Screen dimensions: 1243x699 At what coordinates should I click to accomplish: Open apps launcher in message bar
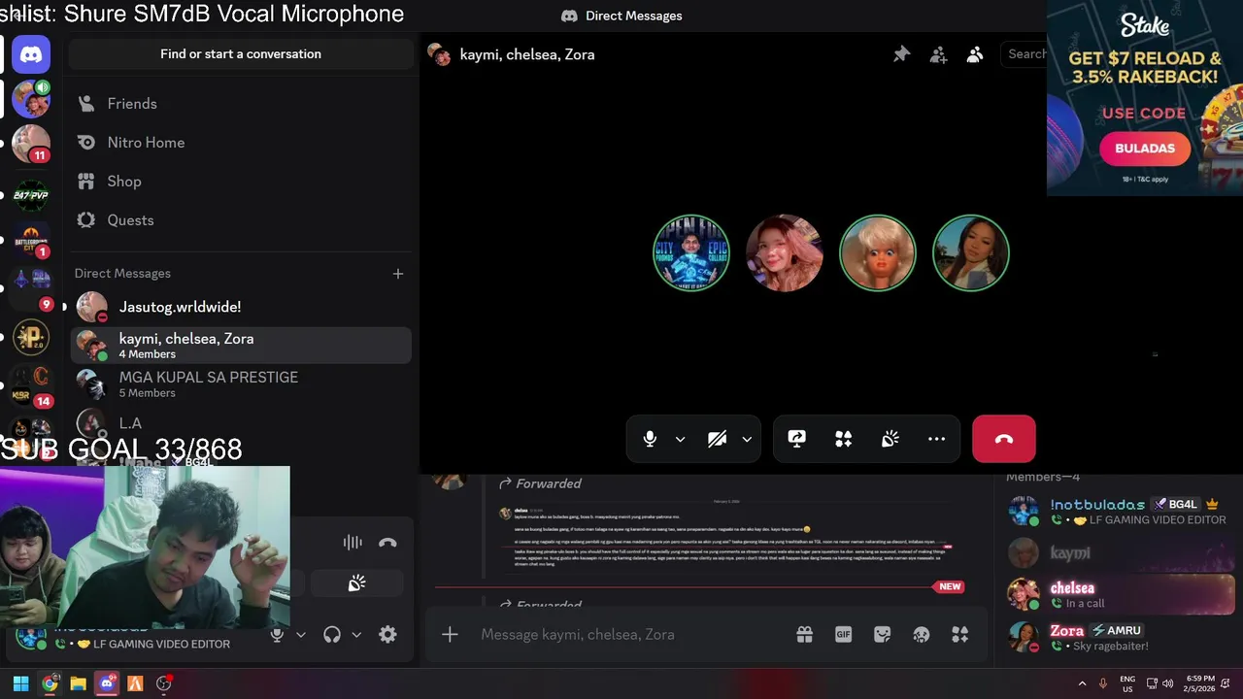tap(959, 635)
